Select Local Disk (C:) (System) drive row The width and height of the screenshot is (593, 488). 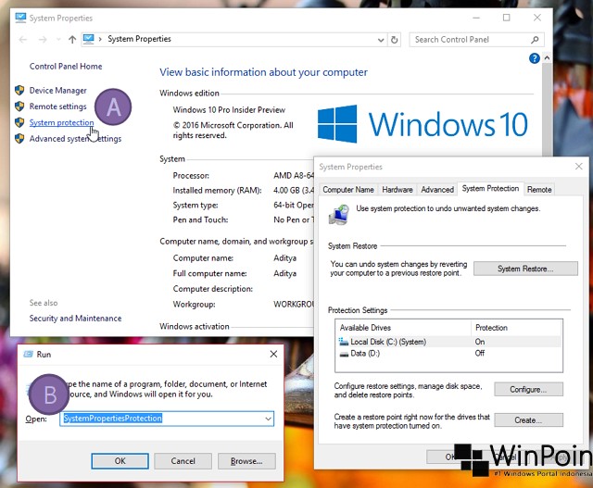[x=448, y=342]
